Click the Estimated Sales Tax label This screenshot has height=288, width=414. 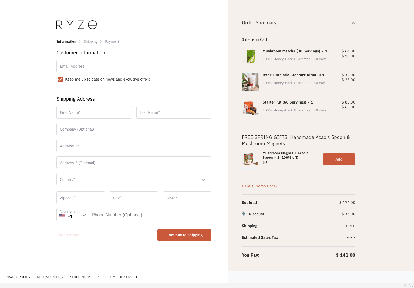click(x=260, y=237)
